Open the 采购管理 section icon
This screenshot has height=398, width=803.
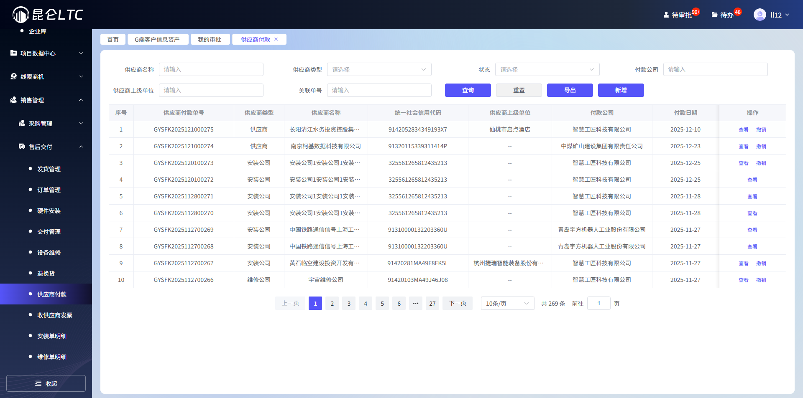21,123
